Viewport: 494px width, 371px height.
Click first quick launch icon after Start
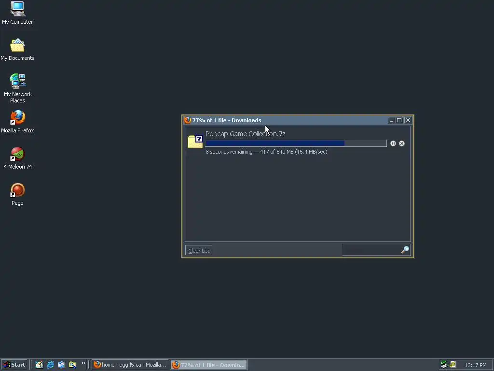(x=39, y=365)
